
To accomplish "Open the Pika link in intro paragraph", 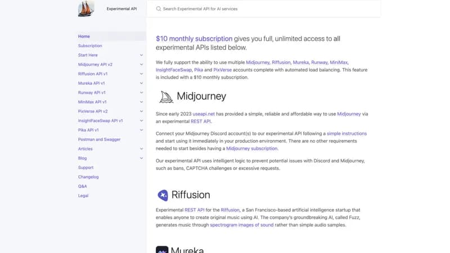I will click(x=199, y=70).
